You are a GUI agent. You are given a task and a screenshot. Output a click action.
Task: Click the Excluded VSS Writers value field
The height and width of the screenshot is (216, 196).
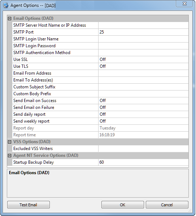coord(143,149)
